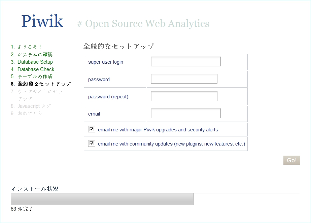Click the installation progress bar
This screenshot has width=311, height=223.
pyautogui.click(x=155, y=199)
